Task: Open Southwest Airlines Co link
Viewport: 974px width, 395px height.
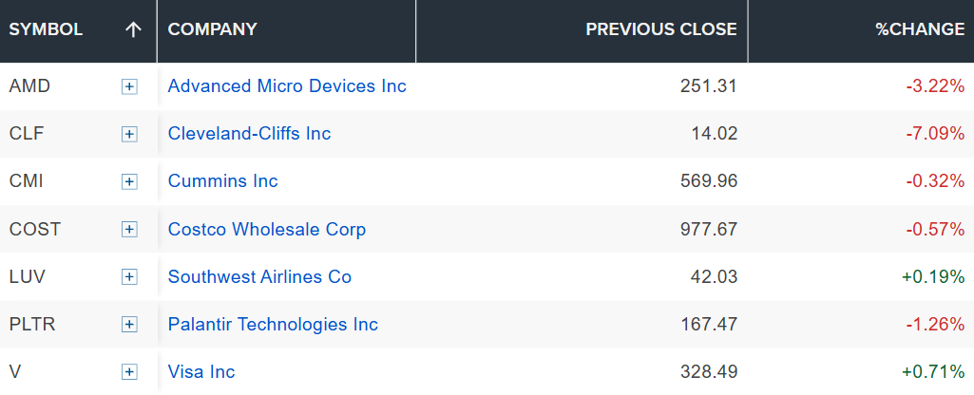Action: click(x=259, y=276)
